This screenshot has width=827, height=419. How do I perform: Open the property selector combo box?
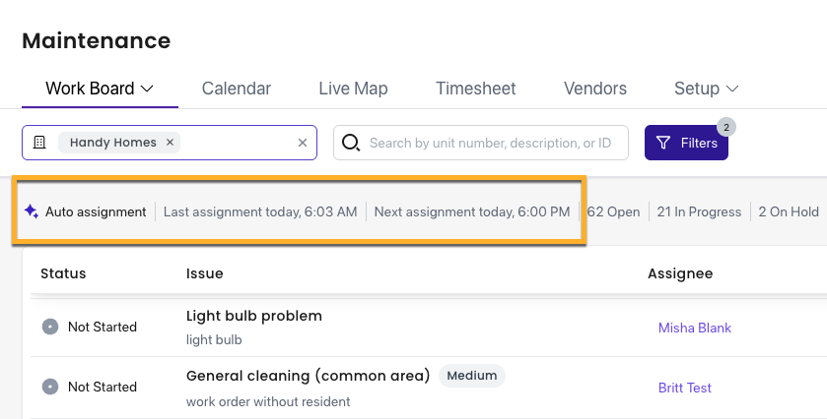coord(170,143)
